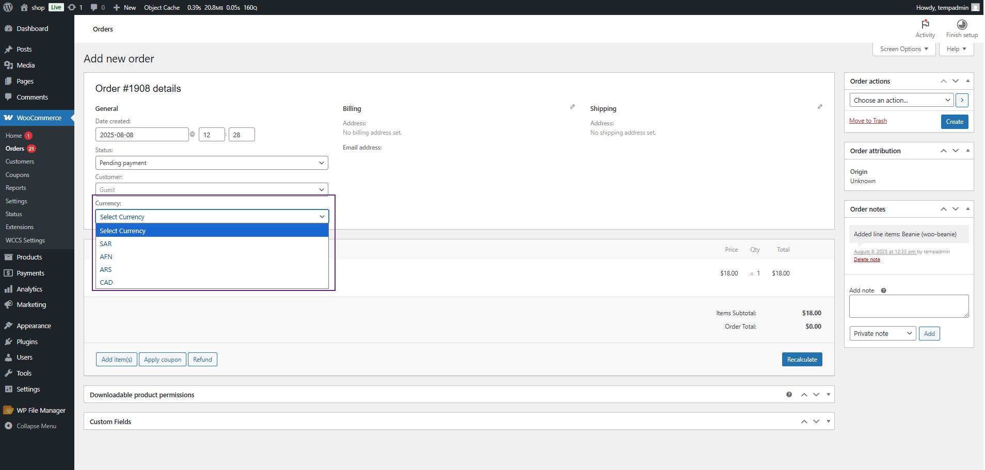Open the Choose an action dropdown

pyautogui.click(x=901, y=100)
